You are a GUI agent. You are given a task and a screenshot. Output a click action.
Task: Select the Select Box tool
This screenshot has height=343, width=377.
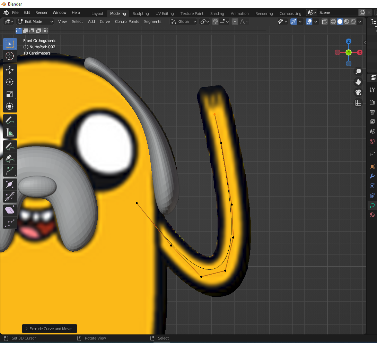tap(10, 44)
